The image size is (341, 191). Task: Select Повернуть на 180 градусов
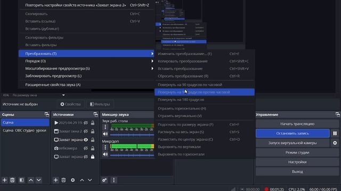pyautogui.click(x=205, y=100)
